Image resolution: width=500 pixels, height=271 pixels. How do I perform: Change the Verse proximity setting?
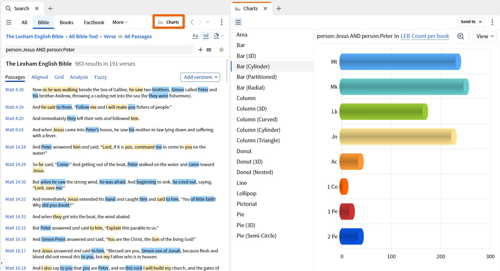click(x=110, y=37)
